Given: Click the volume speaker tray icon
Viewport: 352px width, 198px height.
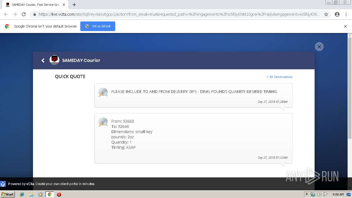Looking at the screenshot, I should [319, 194].
